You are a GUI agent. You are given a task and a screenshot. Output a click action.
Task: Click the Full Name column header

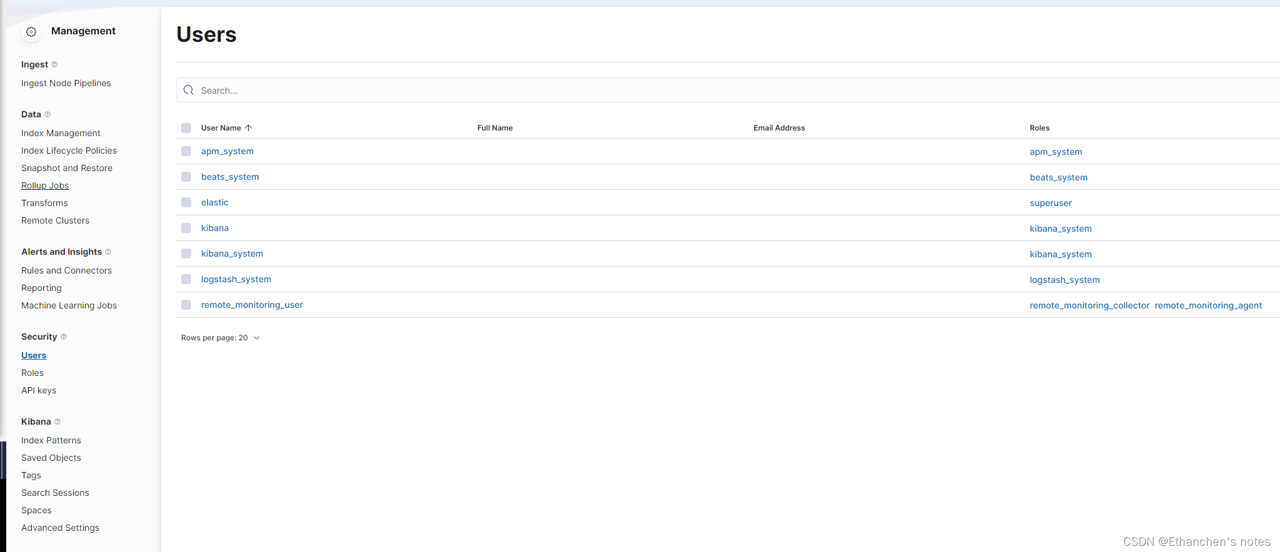pos(495,128)
